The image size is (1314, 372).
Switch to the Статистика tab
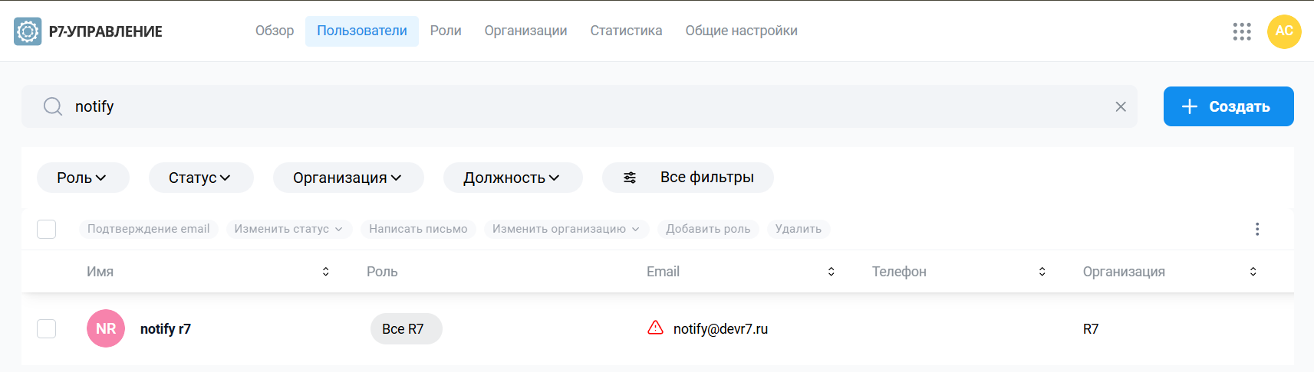point(626,31)
